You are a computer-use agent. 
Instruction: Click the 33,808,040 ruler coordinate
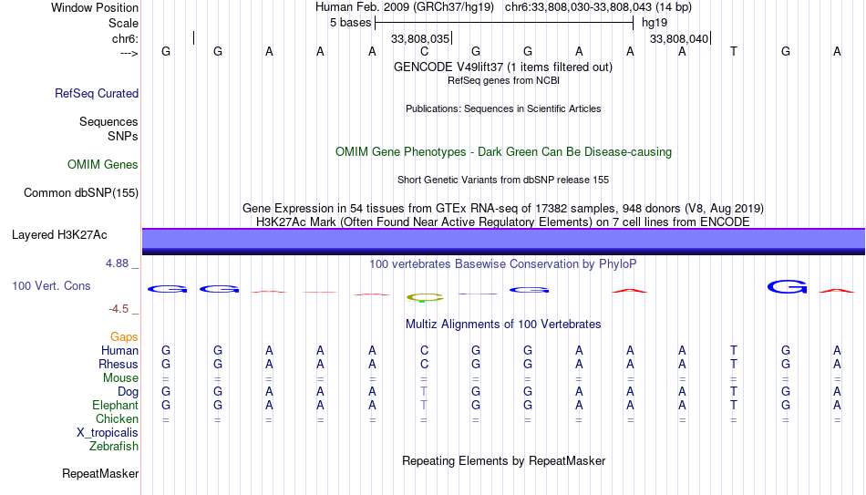(x=679, y=38)
